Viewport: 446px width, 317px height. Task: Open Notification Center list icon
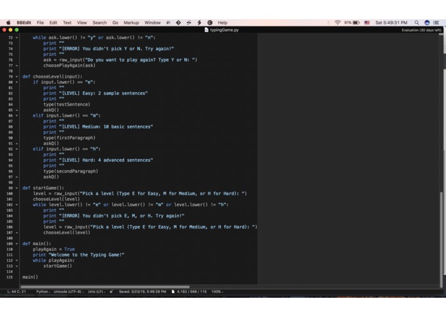(x=436, y=22)
